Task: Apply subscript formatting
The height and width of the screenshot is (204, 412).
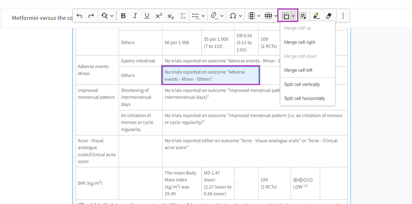Action: [170, 16]
